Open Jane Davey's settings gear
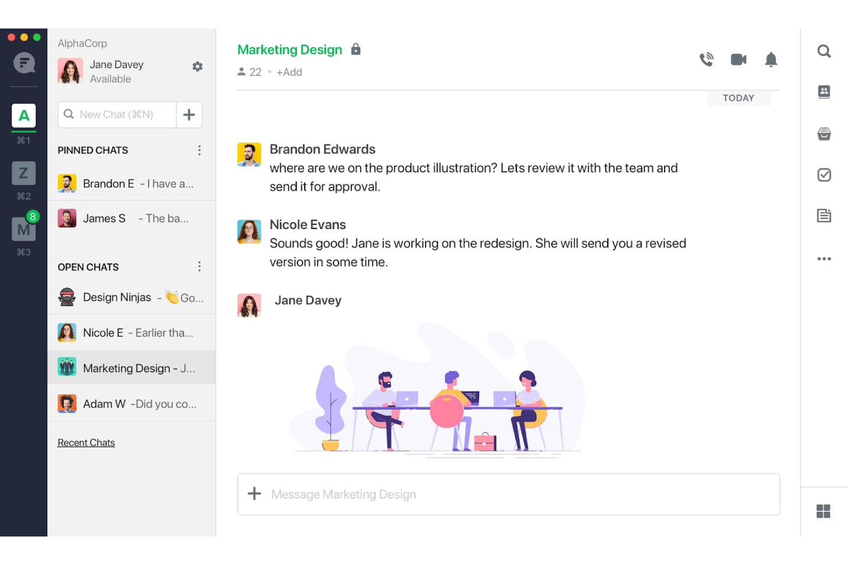Viewport: 848px width, 565px height. [x=198, y=66]
